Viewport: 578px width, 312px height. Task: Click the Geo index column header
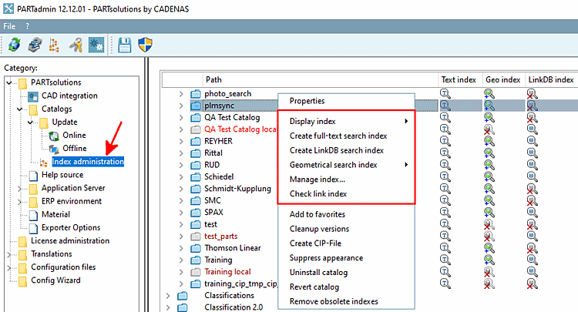pyautogui.click(x=502, y=79)
